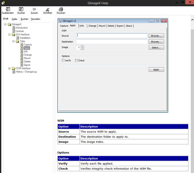
Task: Open the Info tab in GImageX v2
Action: tap(82, 26)
